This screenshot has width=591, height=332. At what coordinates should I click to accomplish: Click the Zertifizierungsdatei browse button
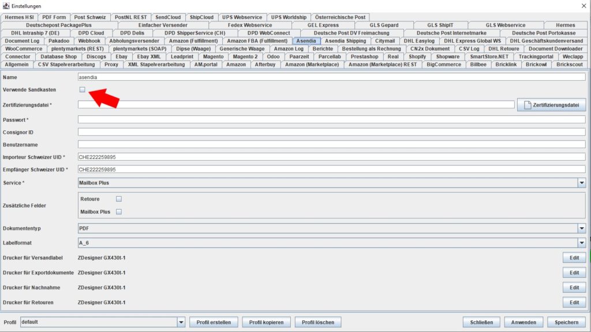pyautogui.click(x=551, y=105)
